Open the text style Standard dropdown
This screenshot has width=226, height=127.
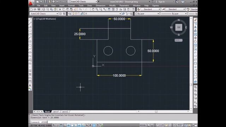coord(150,9)
